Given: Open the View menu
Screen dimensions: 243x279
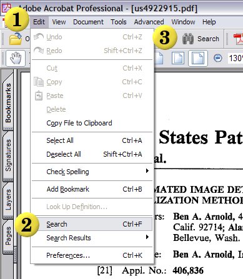Looking at the screenshot, I should pos(59,22).
